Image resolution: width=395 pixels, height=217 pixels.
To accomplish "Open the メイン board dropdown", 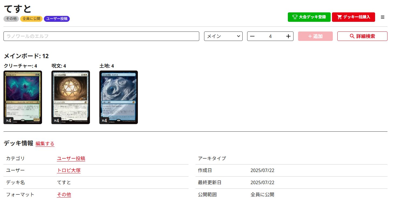I will tap(223, 36).
